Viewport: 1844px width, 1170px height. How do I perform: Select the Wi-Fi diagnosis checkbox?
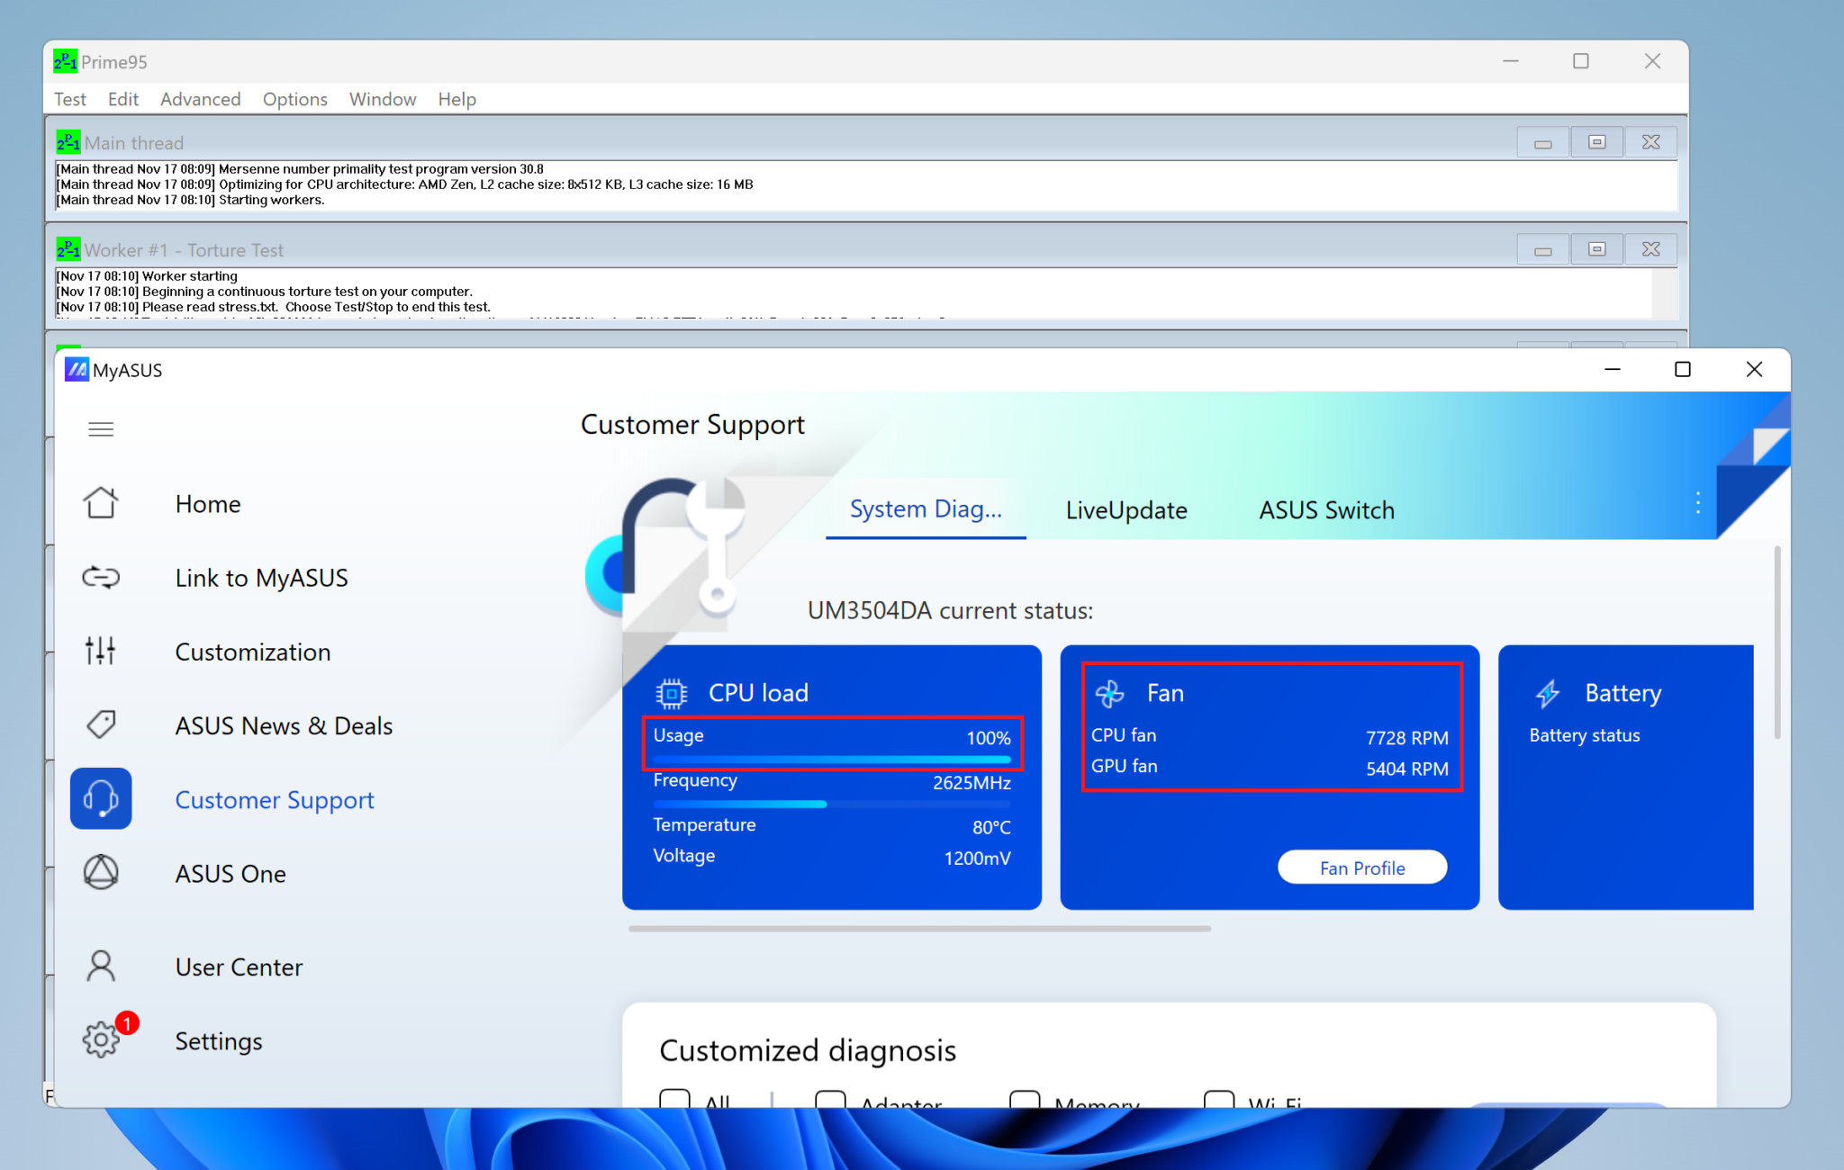point(1218,1099)
